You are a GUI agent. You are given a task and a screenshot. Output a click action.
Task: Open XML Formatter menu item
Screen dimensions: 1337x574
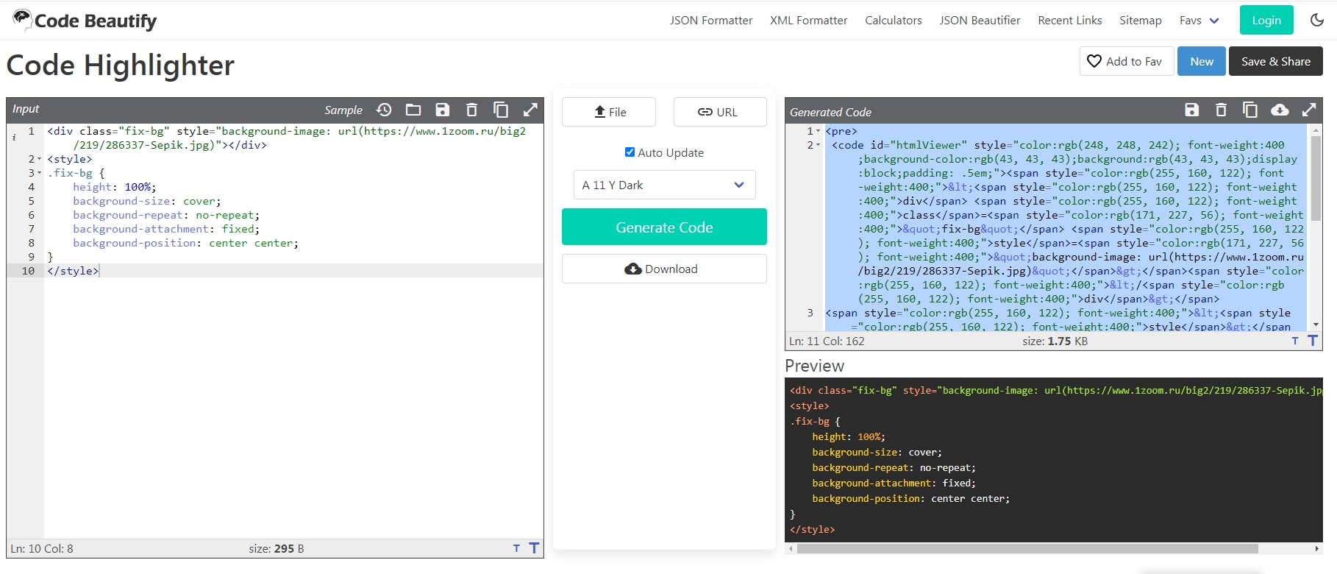pyautogui.click(x=808, y=21)
